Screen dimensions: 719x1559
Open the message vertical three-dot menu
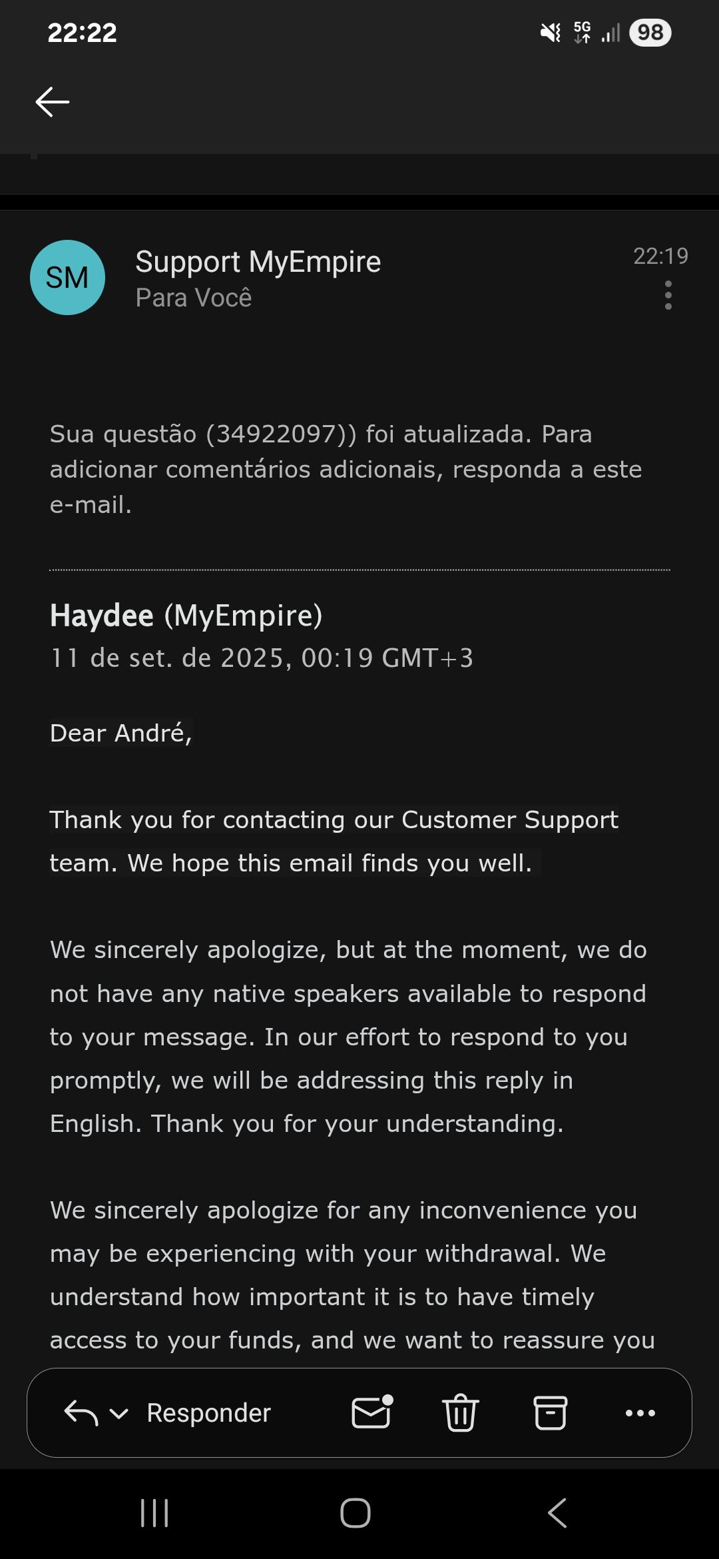[x=668, y=295]
